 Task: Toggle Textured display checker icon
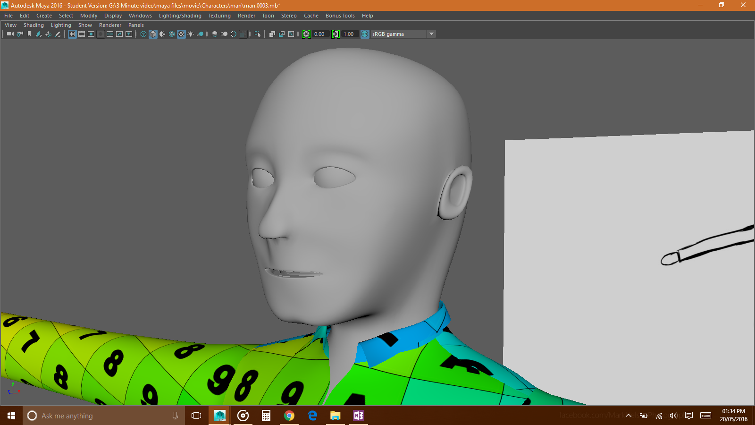pos(181,34)
